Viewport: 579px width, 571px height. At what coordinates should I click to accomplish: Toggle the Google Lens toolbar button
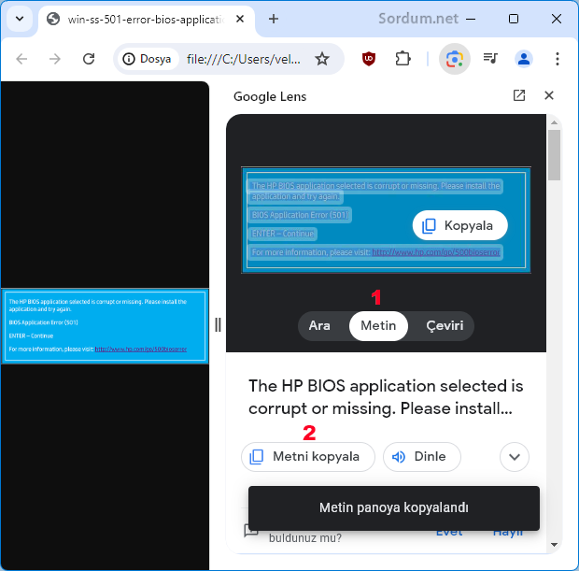[454, 59]
